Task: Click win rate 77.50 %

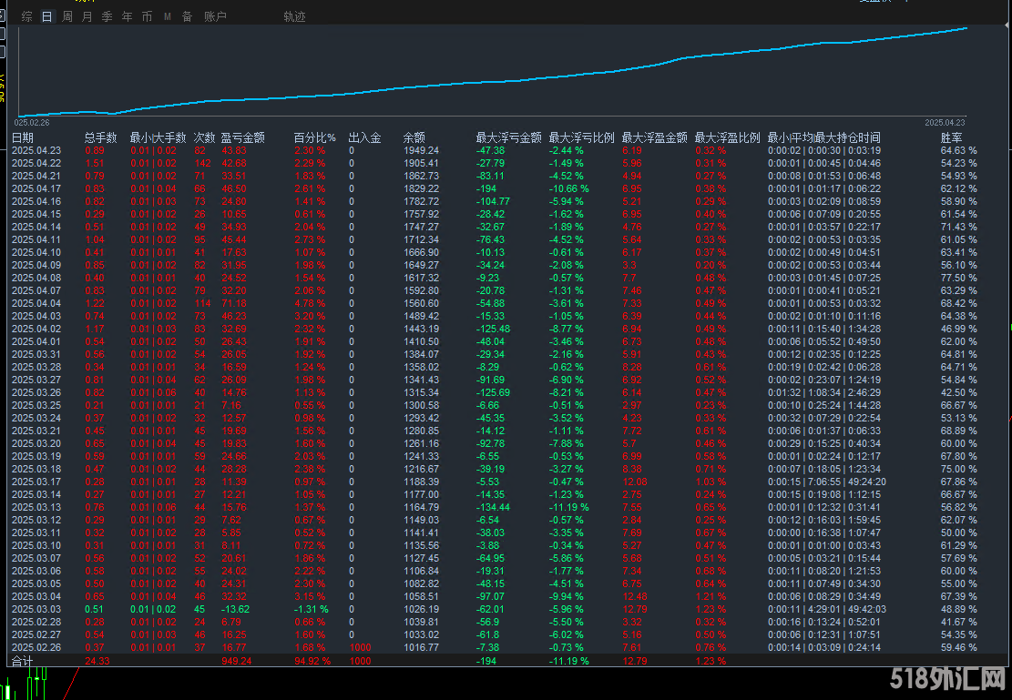Action: (959, 278)
